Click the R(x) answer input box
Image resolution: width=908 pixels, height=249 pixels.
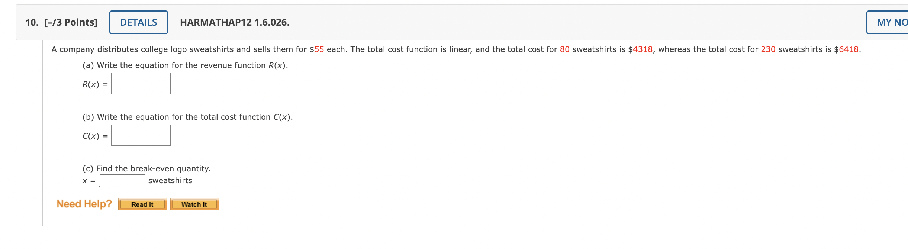[141, 83]
